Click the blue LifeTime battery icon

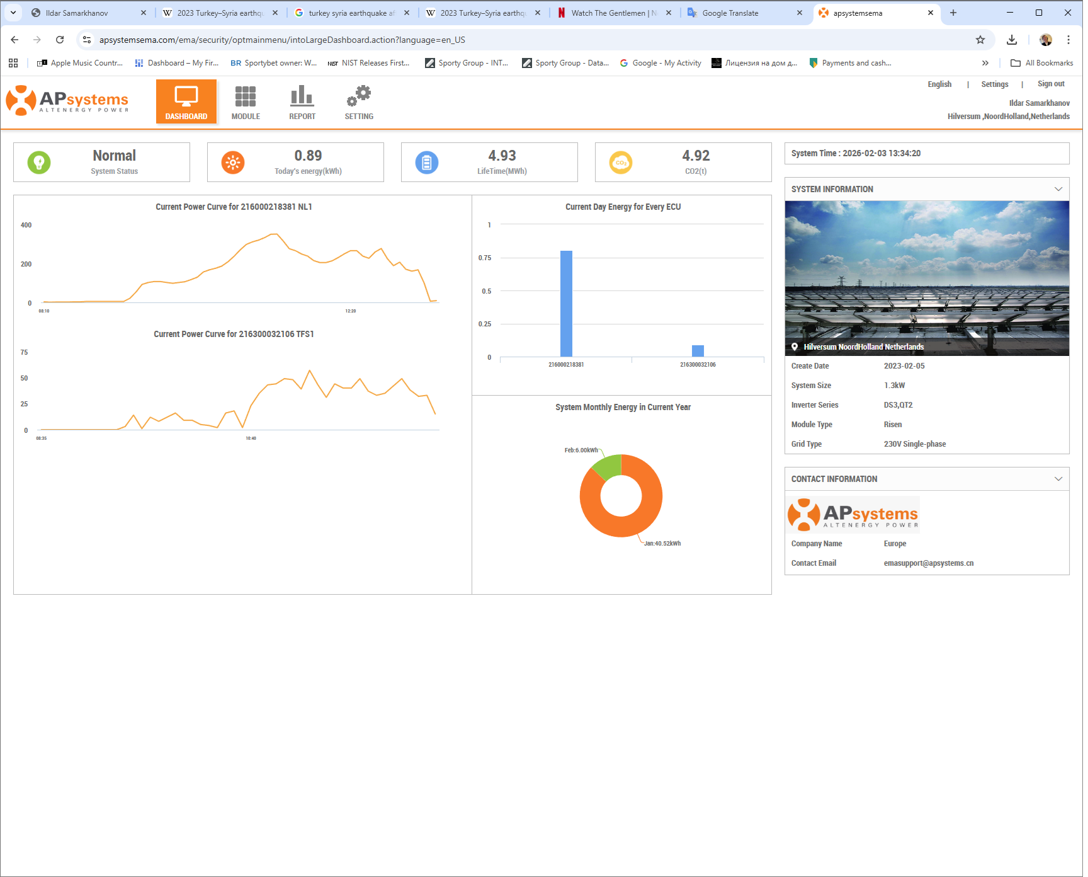(427, 163)
